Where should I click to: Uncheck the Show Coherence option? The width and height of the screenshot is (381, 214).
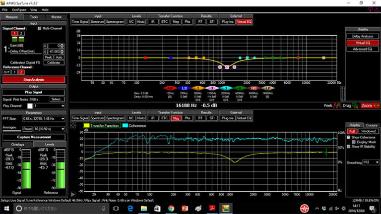(349, 137)
